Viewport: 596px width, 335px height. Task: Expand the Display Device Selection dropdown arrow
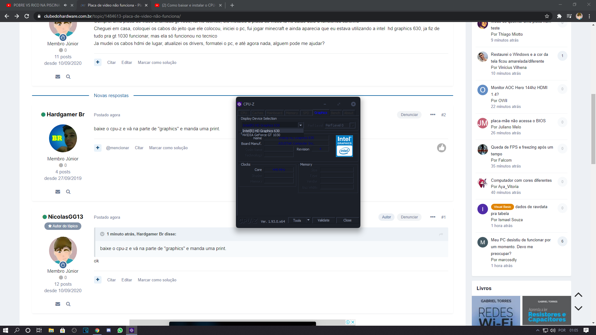(x=300, y=125)
